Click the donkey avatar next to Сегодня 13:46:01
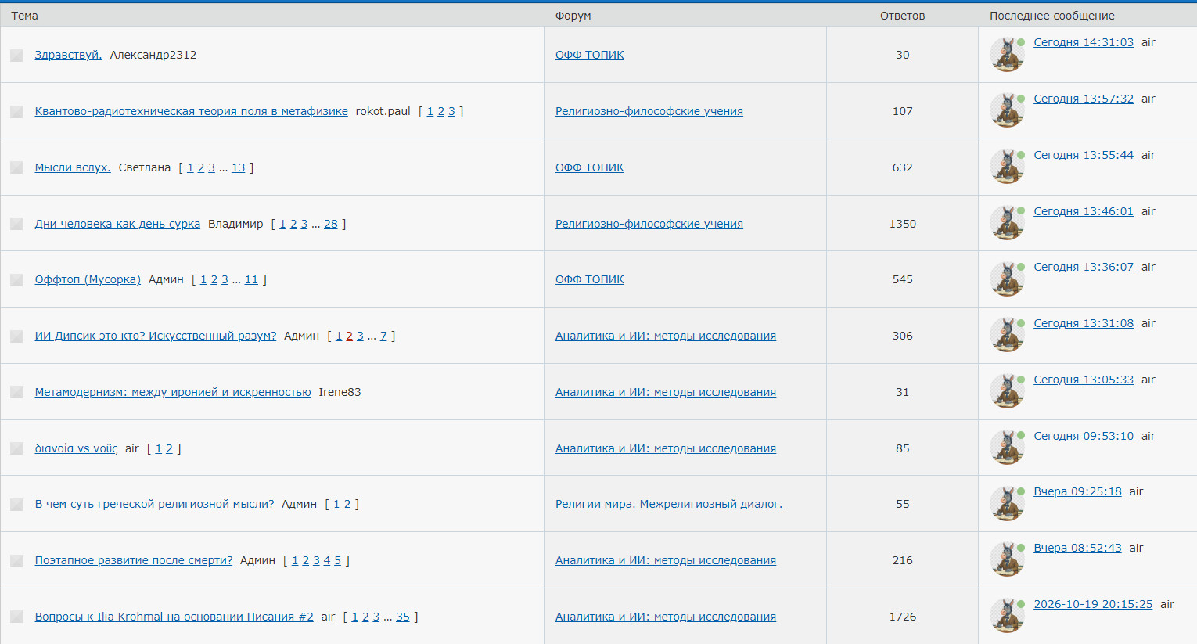The height and width of the screenshot is (644, 1197). click(x=1007, y=223)
